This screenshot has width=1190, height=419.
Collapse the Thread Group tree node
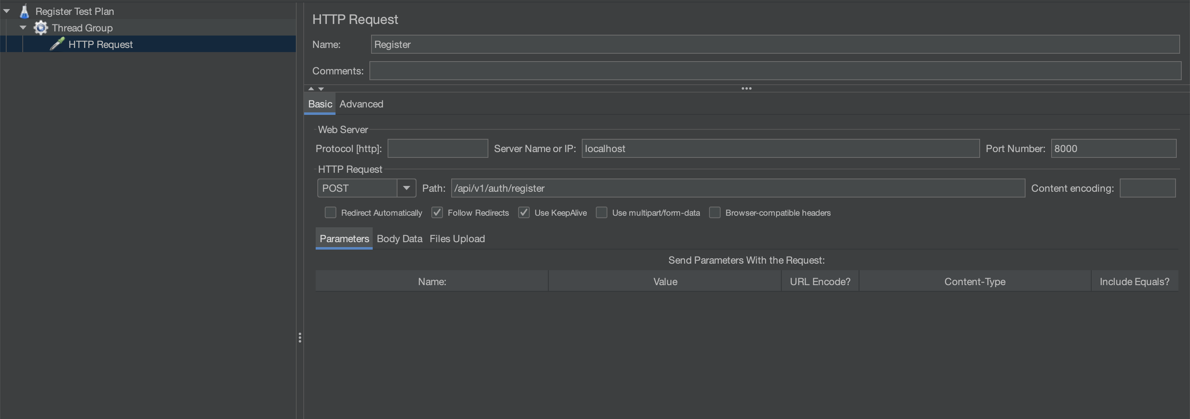(23, 27)
